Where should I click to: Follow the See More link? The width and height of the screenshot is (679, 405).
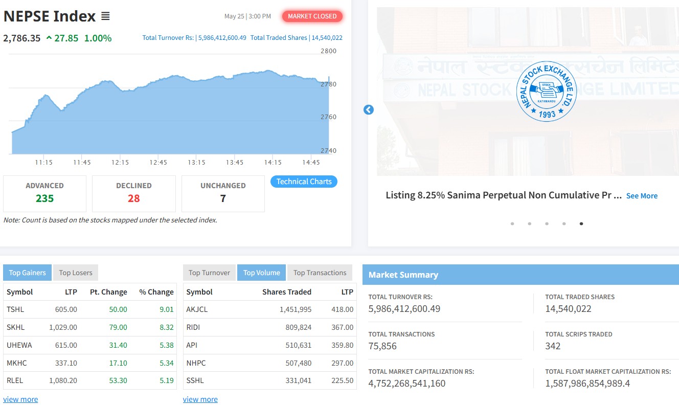click(x=642, y=196)
